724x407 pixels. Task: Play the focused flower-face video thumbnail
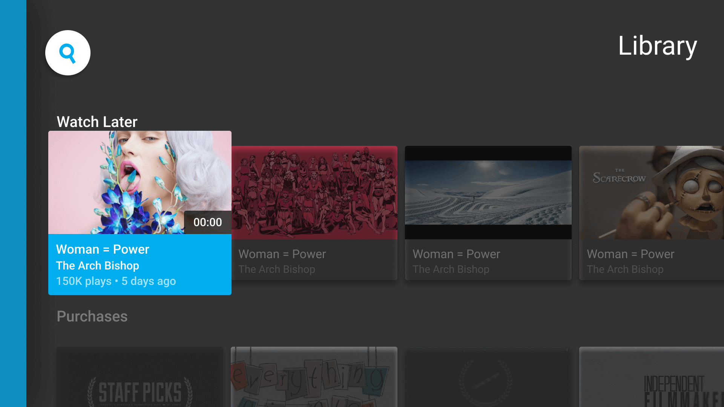[x=140, y=182]
